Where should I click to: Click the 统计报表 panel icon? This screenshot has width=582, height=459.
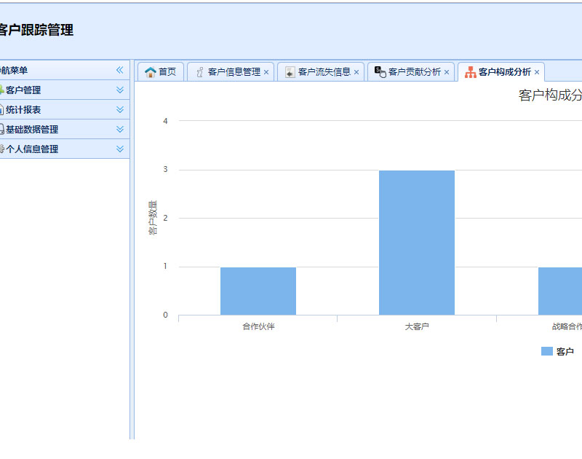coord(2,110)
